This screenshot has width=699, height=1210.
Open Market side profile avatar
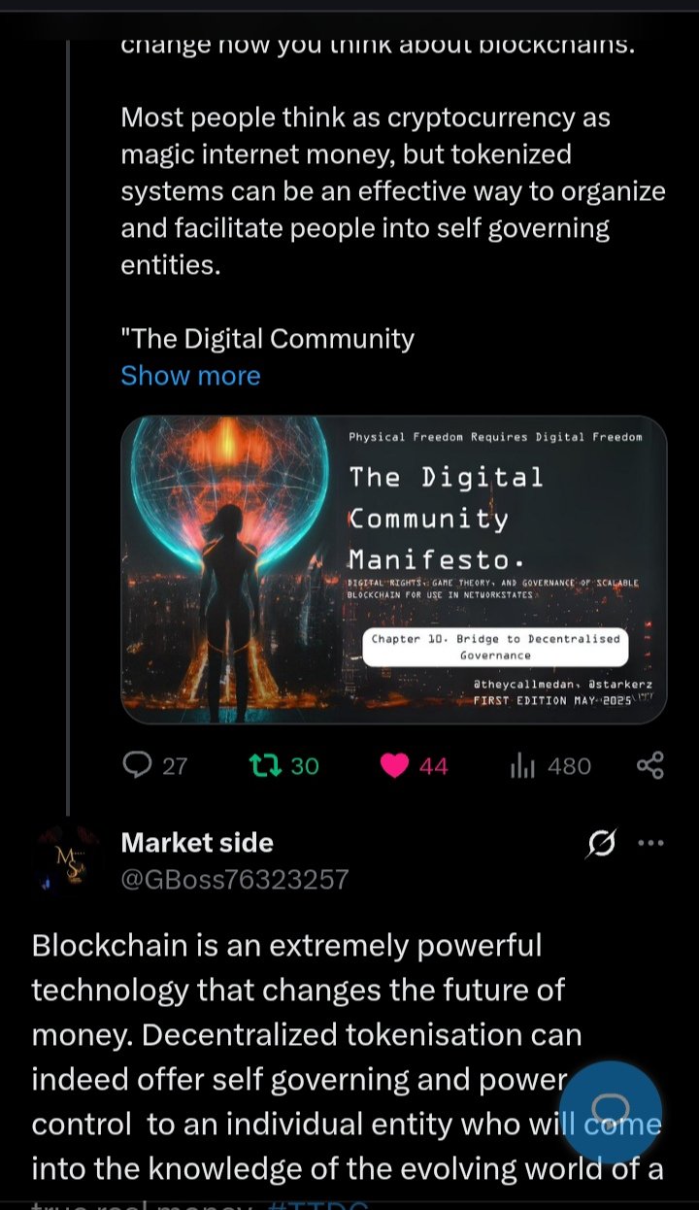tap(67, 859)
